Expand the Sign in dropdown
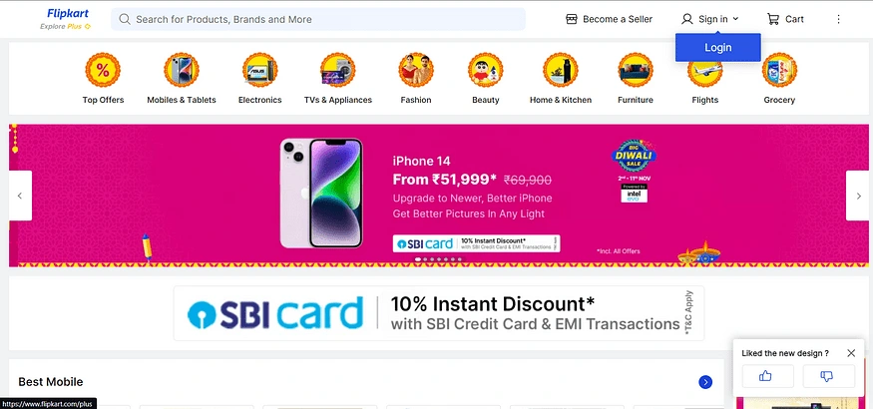873x409 pixels. pyautogui.click(x=709, y=20)
